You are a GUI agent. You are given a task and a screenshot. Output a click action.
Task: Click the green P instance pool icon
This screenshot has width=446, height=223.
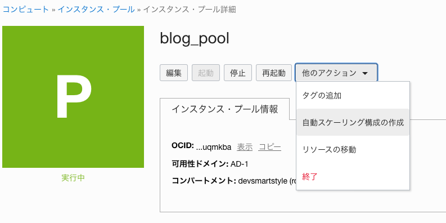pyautogui.click(x=73, y=97)
